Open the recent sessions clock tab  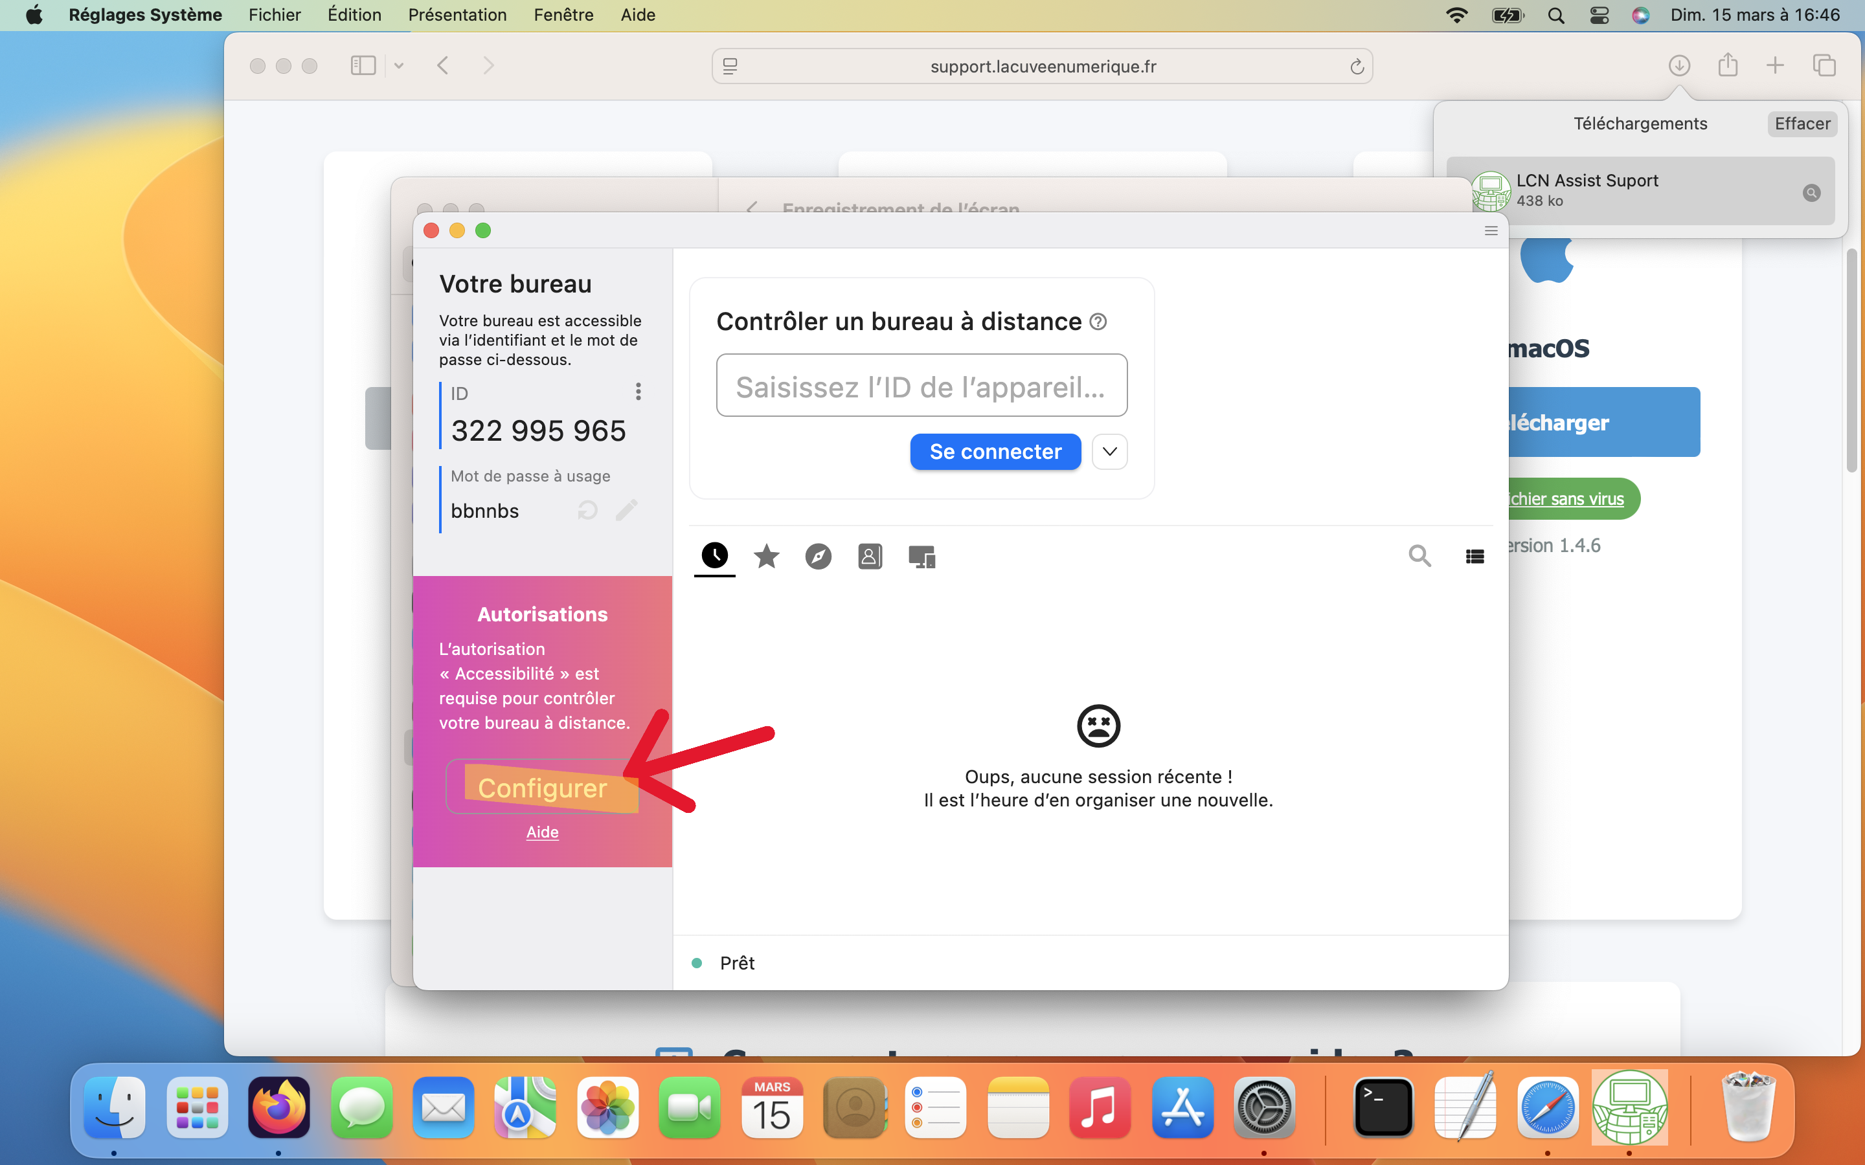(714, 555)
